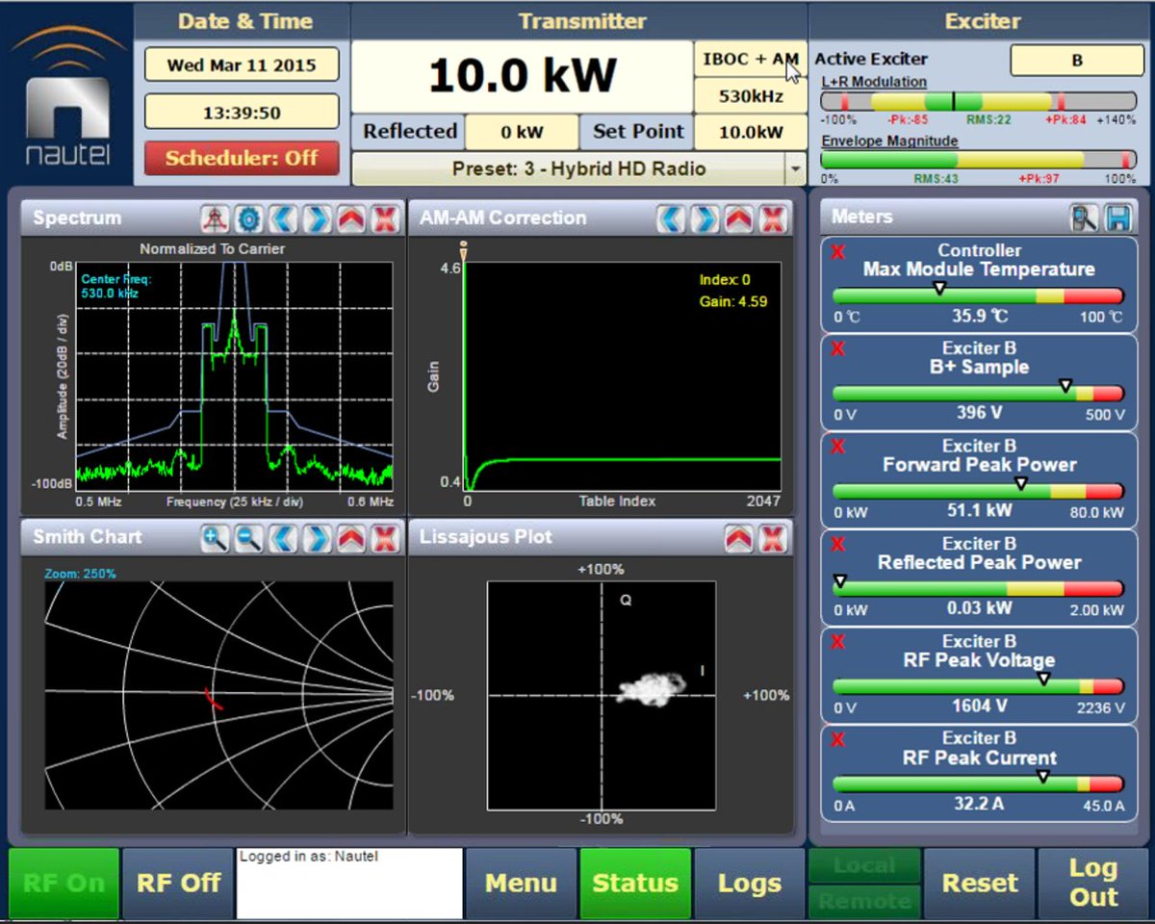Close the AM-AM Correction panel
This screenshot has height=924, width=1155.
click(x=773, y=218)
